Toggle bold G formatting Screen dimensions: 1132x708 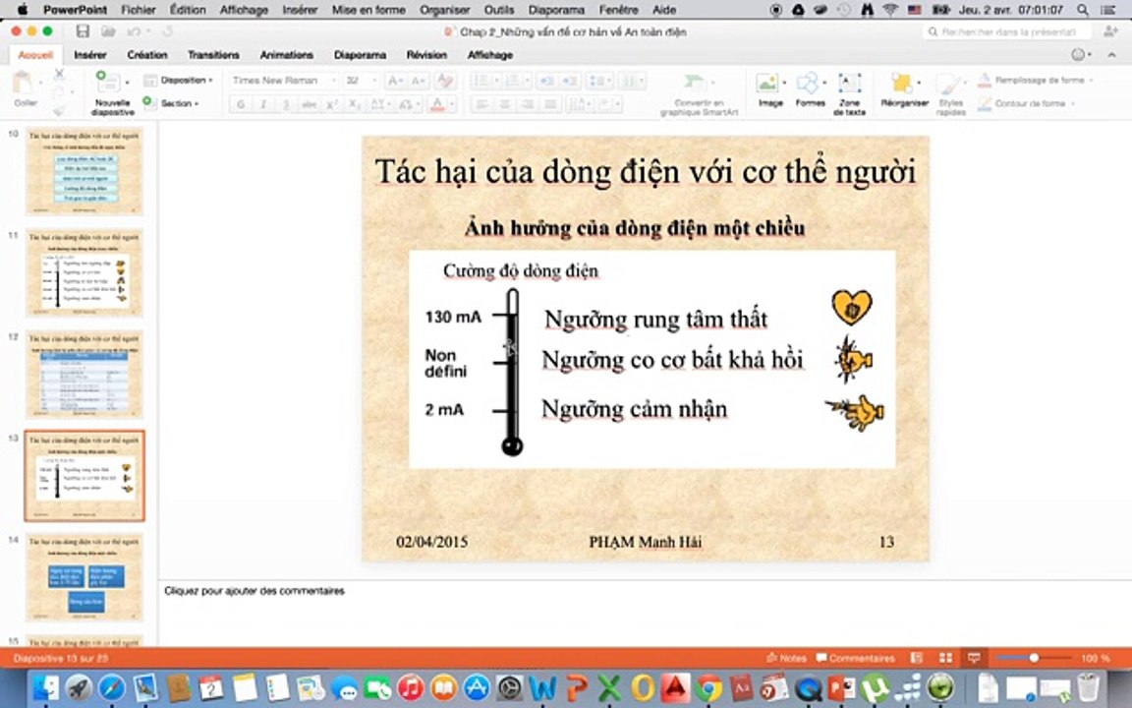241,105
